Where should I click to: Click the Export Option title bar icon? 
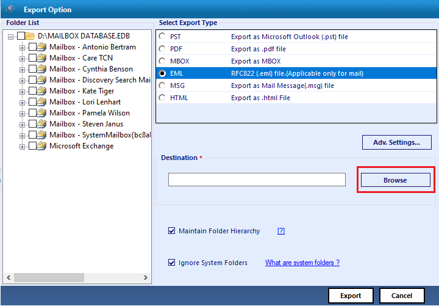point(11,9)
